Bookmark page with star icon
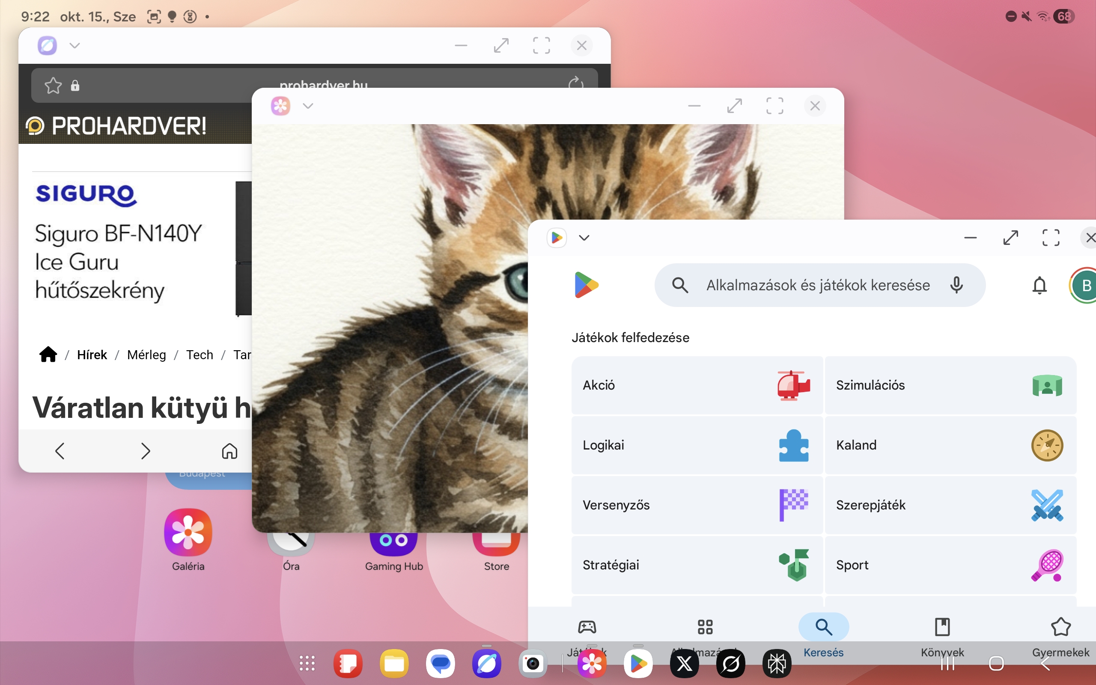The image size is (1096, 685). pyautogui.click(x=53, y=85)
